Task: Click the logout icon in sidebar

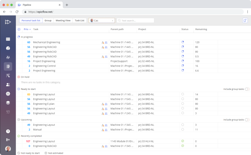Action: pos(8,140)
